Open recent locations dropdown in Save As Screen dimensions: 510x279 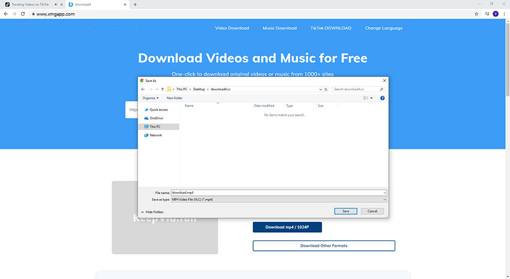(157, 89)
